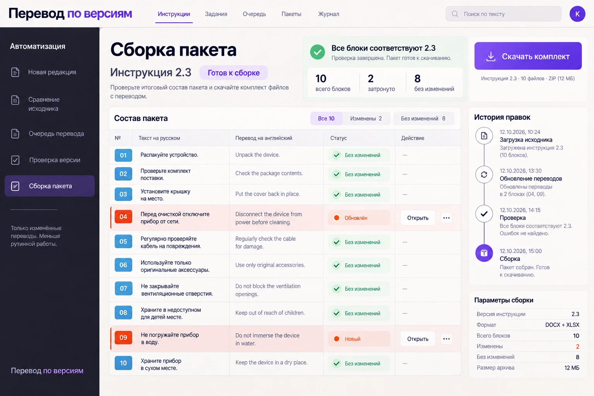Click the Статус column header
This screenshot has width=594, height=396.
[x=338, y=138]
